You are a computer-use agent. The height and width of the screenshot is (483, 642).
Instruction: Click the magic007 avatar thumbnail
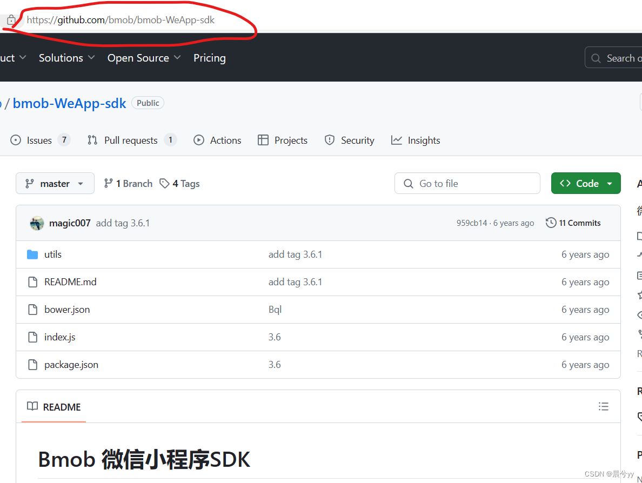37,223
